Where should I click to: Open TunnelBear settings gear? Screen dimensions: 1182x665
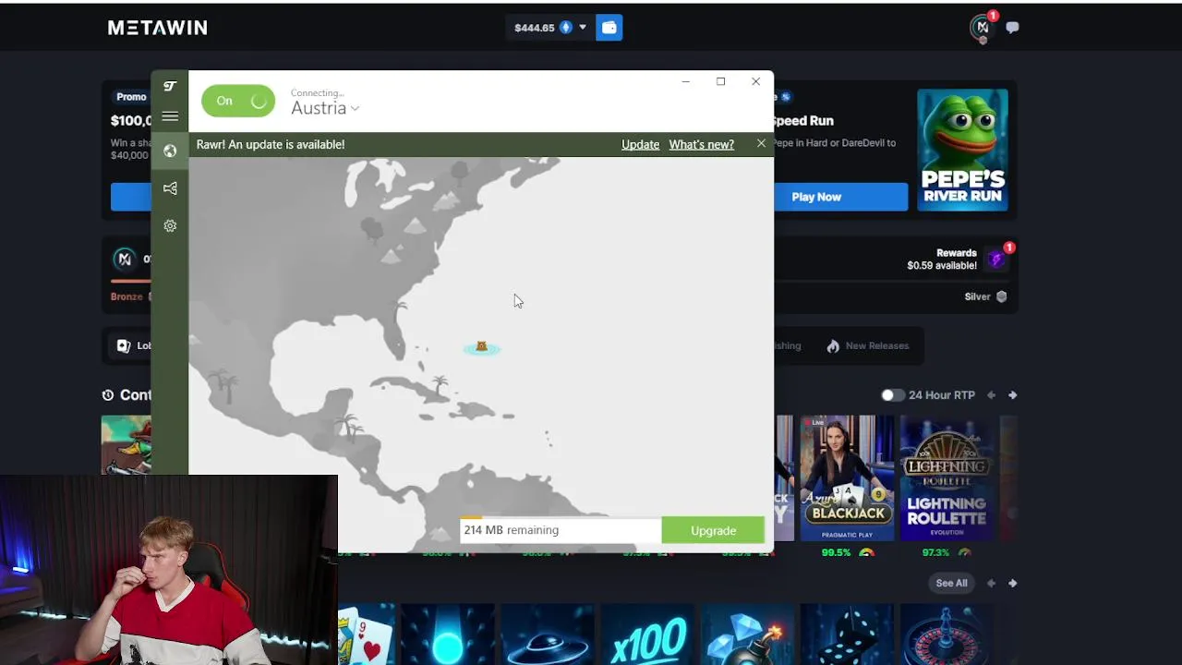170,226
